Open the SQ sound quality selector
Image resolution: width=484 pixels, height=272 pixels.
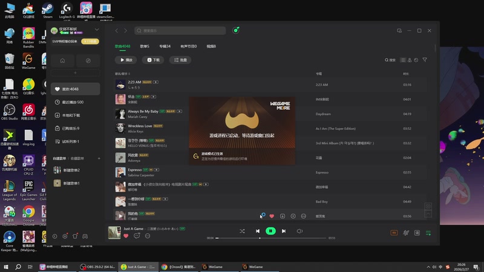(x=394, y=233)
